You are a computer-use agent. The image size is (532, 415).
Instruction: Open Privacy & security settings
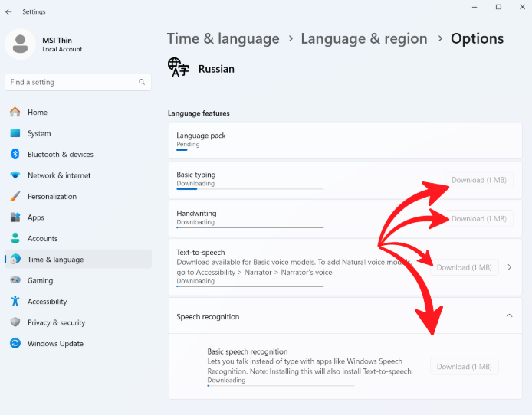pos(56,323)
